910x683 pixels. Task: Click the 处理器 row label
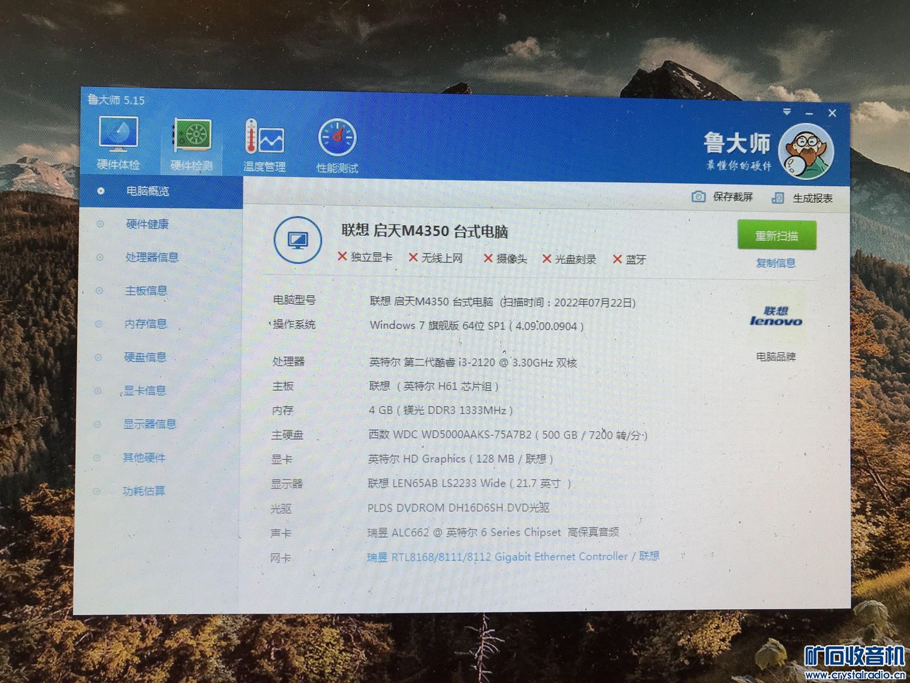[288, 361]
